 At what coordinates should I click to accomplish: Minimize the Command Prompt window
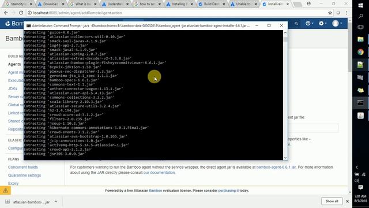click(257, 25)
